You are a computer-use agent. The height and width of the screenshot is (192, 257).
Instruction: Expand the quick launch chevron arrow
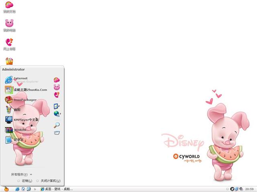(x=35, y=189)
